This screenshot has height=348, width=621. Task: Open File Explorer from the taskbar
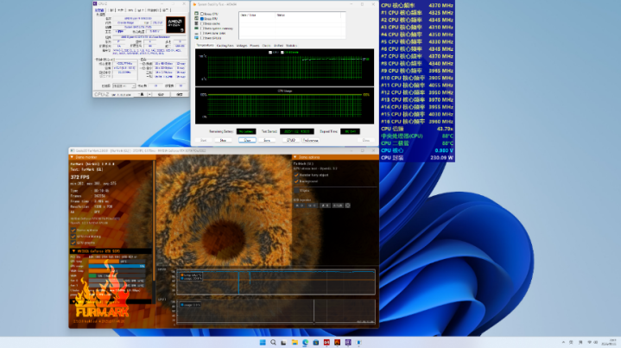[295, 342]
